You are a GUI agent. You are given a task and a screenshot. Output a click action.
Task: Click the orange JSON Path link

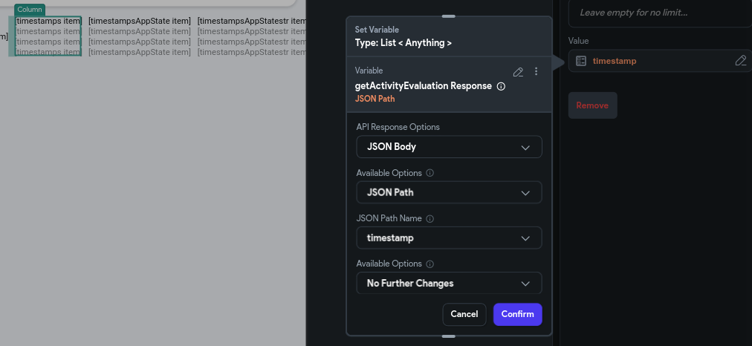375,99
